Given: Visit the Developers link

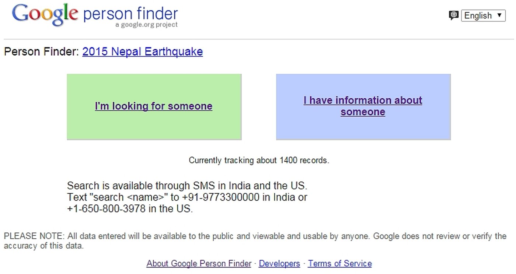Looking at the screenshot, I should tap(279, 263).
